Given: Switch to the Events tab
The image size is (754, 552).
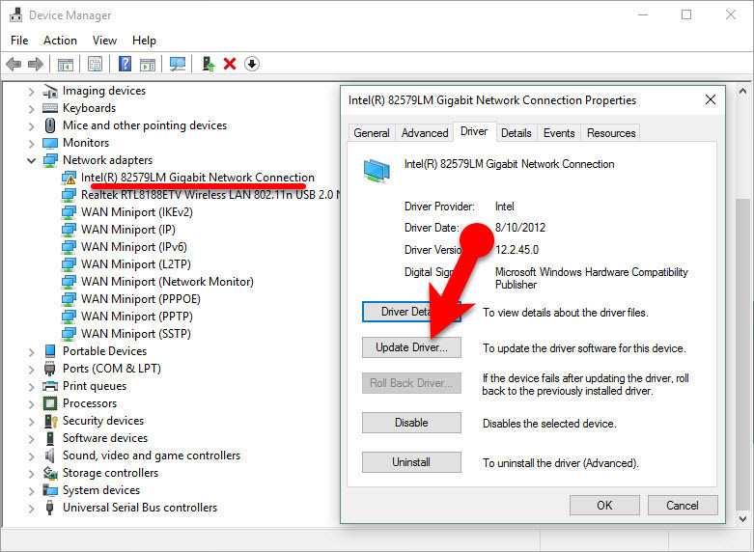Looking at the screenshot, I should click(559, 133).
